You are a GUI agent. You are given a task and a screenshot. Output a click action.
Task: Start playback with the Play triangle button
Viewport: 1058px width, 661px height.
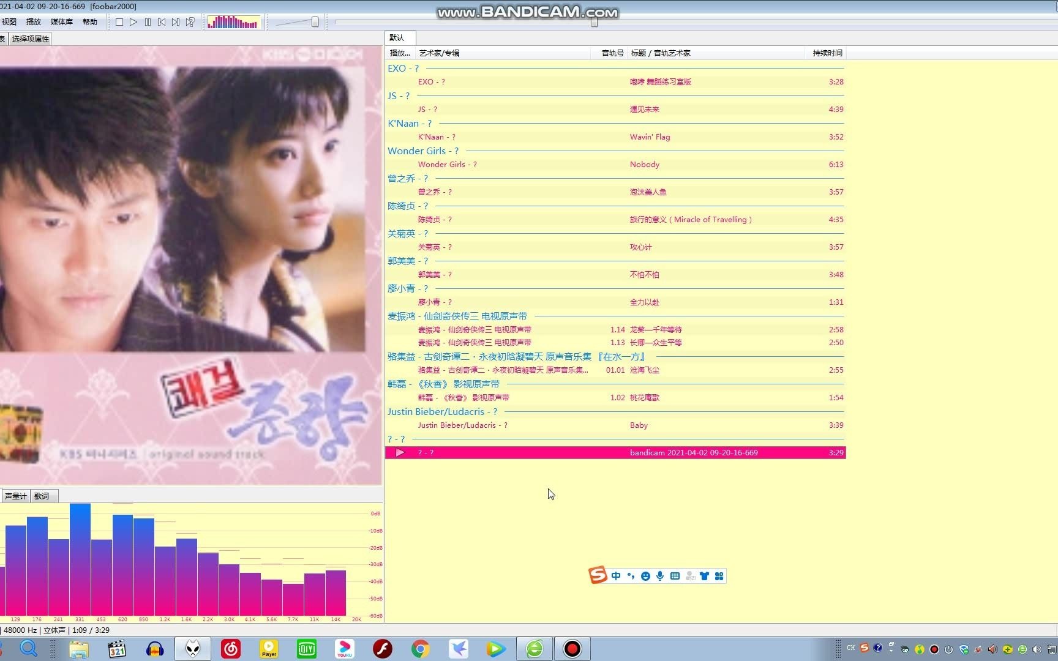coord(133,22)
